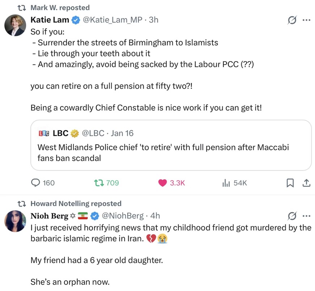Open more options menu on Nioh Berg's post
315x291 pixels.
click(x=306, y=216)
